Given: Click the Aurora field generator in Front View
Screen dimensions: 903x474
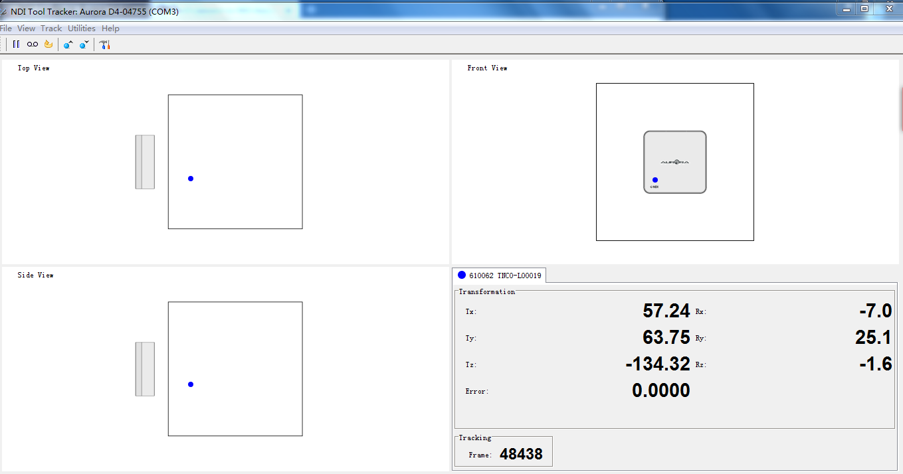Looking at the screenshot, I should pyautogui.click(x=675, y=161).
